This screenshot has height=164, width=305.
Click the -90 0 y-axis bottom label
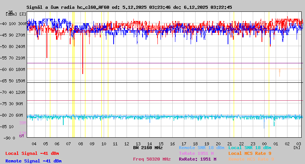pos(15,138)
